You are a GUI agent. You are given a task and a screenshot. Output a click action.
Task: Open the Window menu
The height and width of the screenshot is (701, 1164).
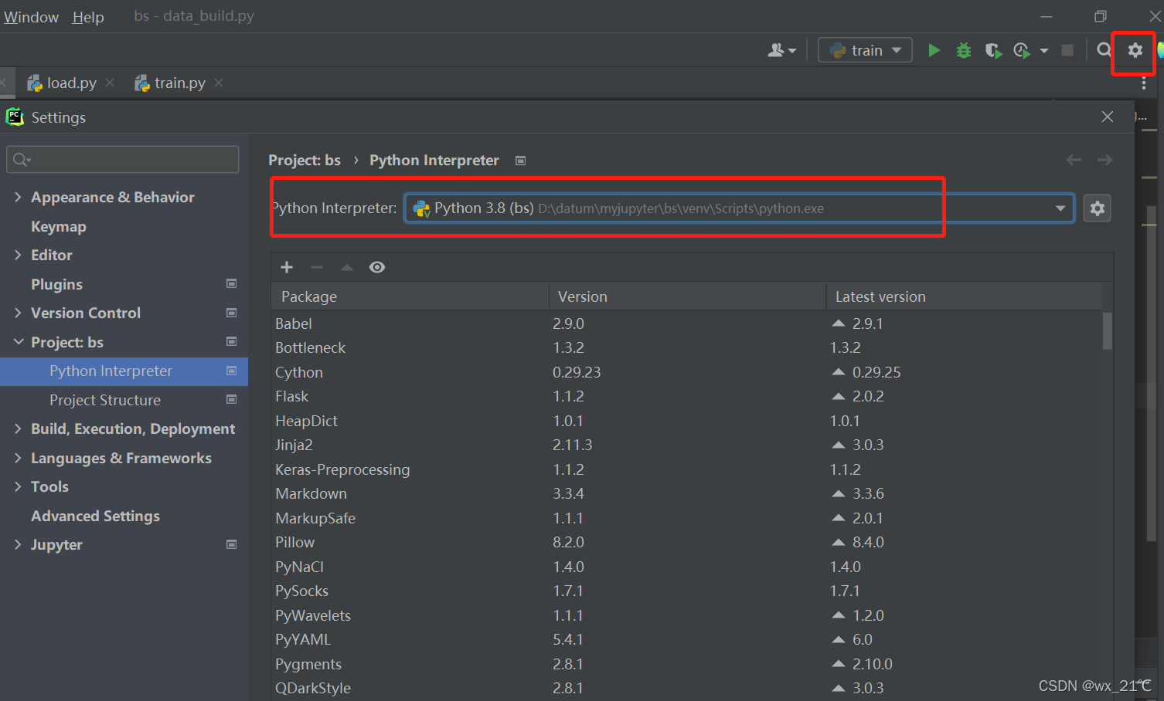pyautogui.click(x=31, y=17)
